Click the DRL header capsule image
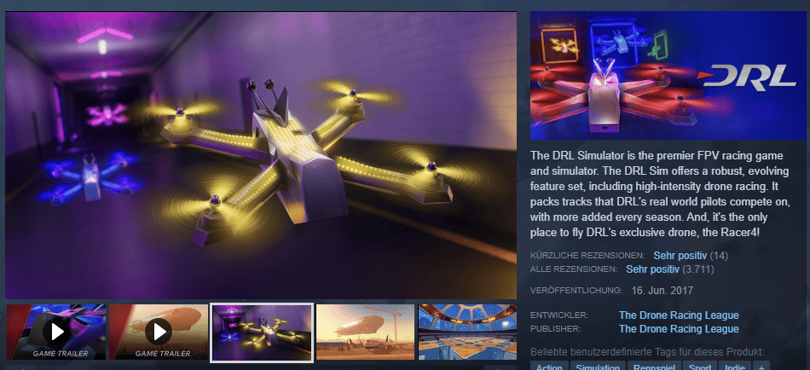The width and height of the screenshot is (810, 370). [668, 75]
